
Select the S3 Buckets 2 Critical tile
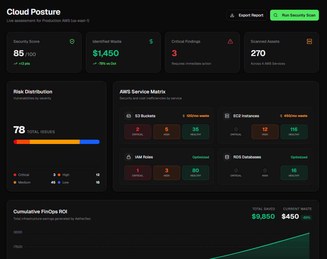tap(138, 132)
